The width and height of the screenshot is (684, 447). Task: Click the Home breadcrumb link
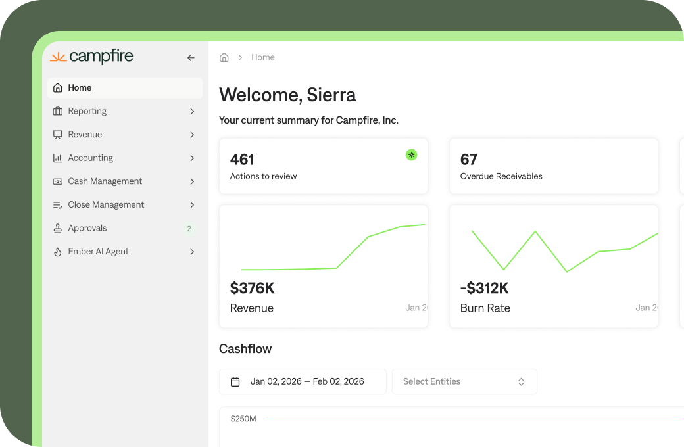click(x=263, y=57)
